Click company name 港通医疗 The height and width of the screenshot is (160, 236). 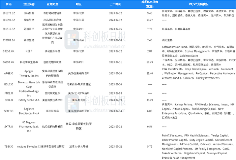[x=29, y=29]
